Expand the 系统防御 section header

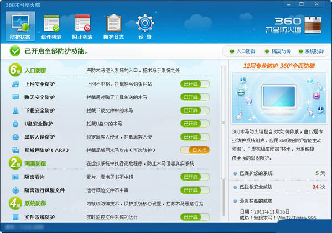pyautogui.click(x=35, y=204)
